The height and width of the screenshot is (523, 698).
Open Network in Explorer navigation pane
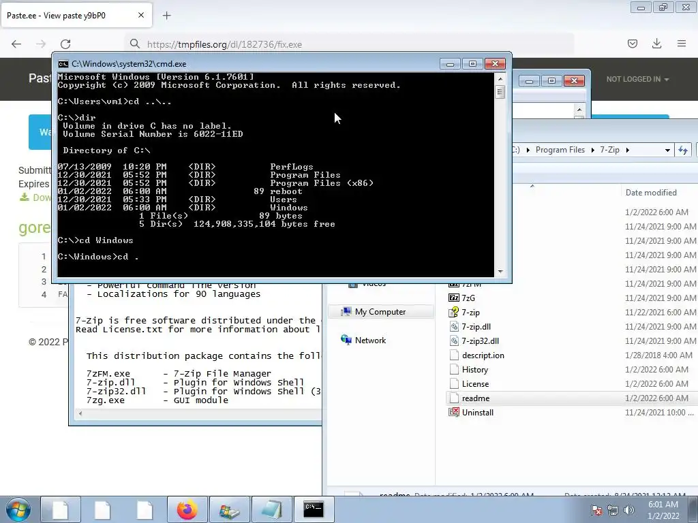point(370,340)
